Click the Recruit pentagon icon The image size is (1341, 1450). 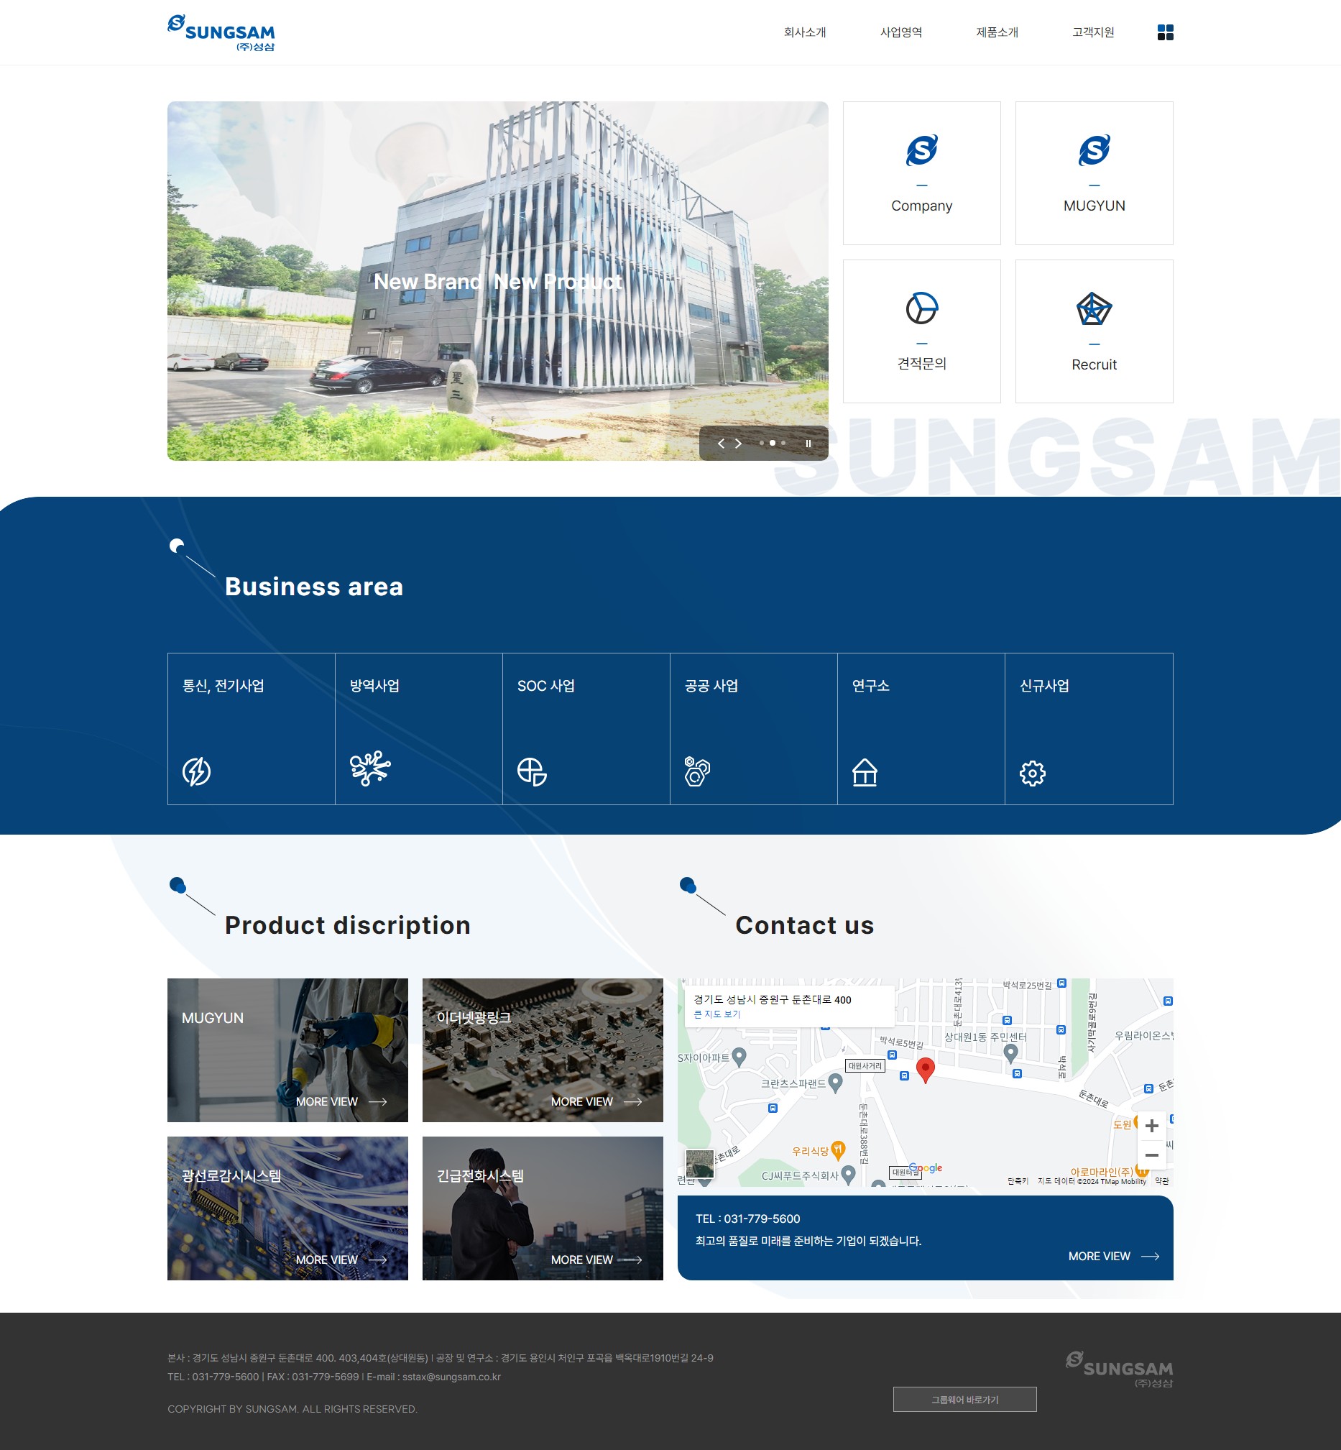pos(1095,308)
